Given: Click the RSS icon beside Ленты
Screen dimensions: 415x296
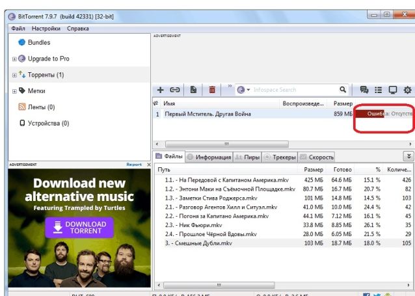Looking at the screenshot, I should coord(22,107).
